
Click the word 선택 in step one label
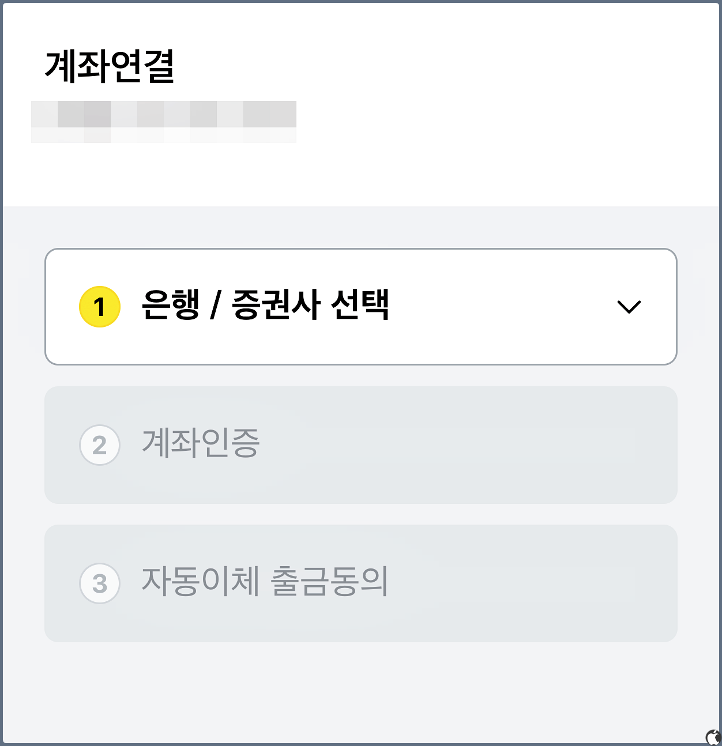pyautogui.click(x=360, y=304)
